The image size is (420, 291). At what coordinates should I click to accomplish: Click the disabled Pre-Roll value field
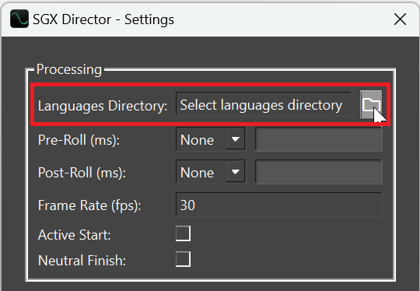coord(318,139)
